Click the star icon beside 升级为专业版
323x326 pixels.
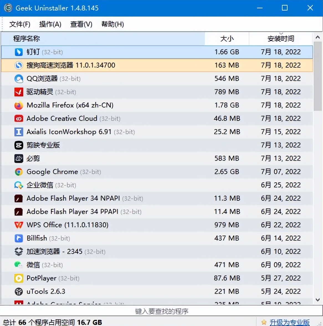click(x=264, y=322)
